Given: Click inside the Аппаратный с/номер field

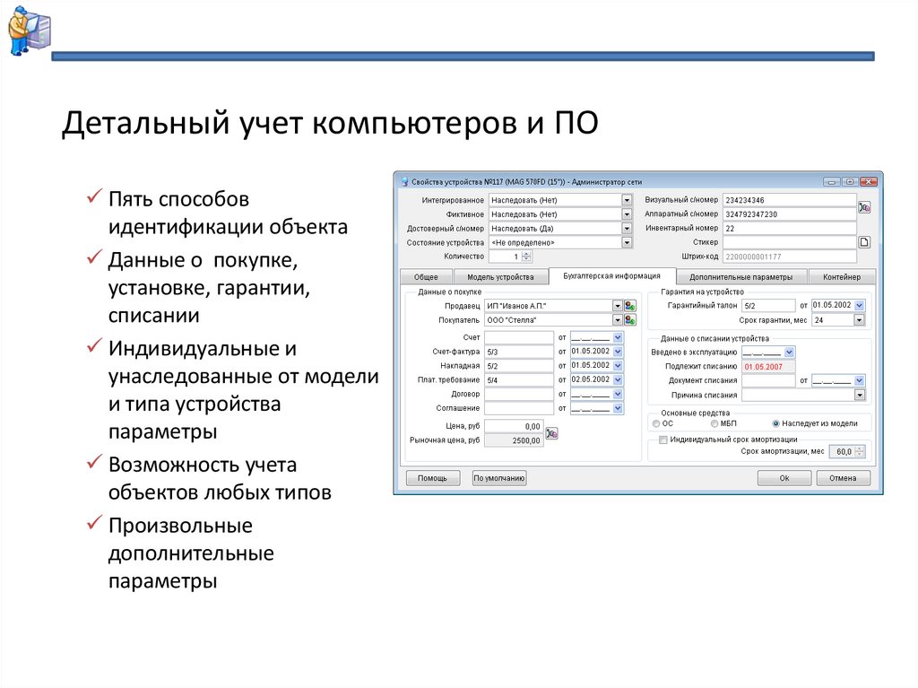Looking at the screenshot, I should (789, 215).
